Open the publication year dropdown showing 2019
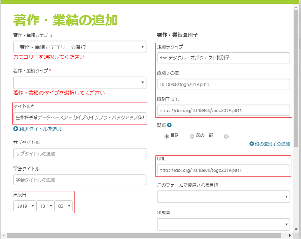The height and width of the screenshot is (239, 301). tap(25, 206)
